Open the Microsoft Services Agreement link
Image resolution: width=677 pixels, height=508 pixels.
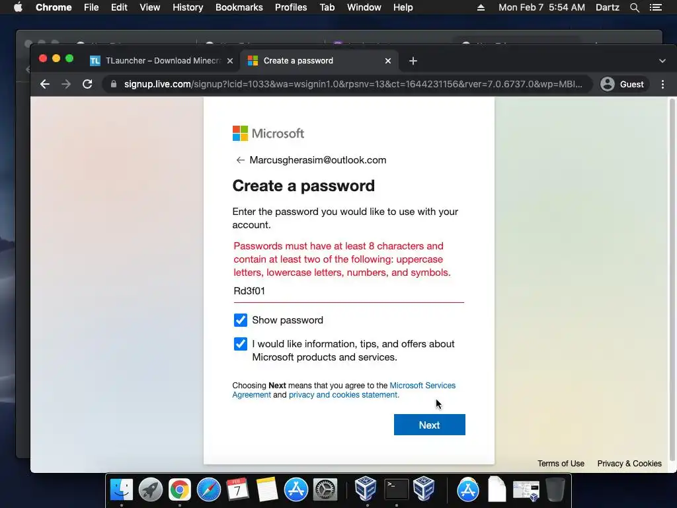click(x=344, y=390)
